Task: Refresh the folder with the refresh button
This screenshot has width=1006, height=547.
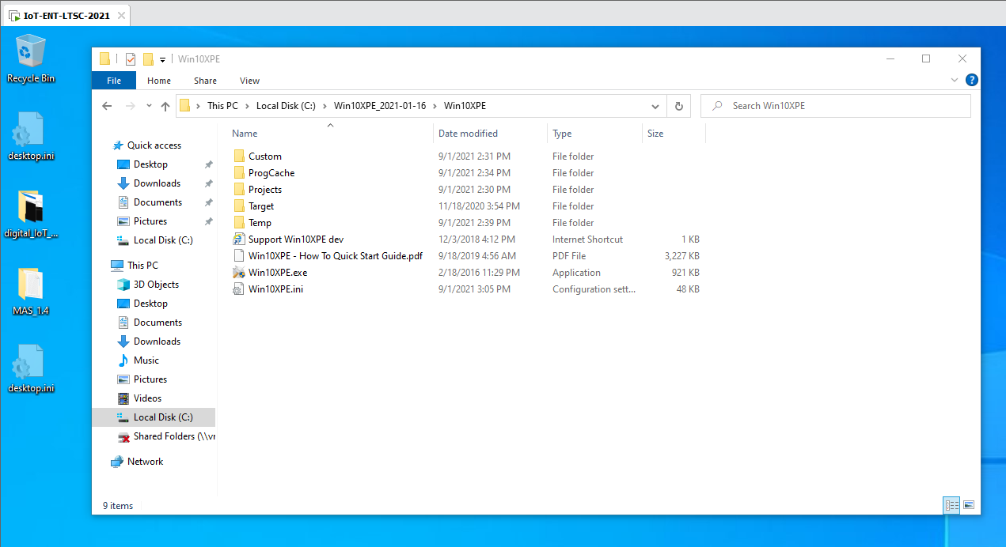Action: coord(678,106)
